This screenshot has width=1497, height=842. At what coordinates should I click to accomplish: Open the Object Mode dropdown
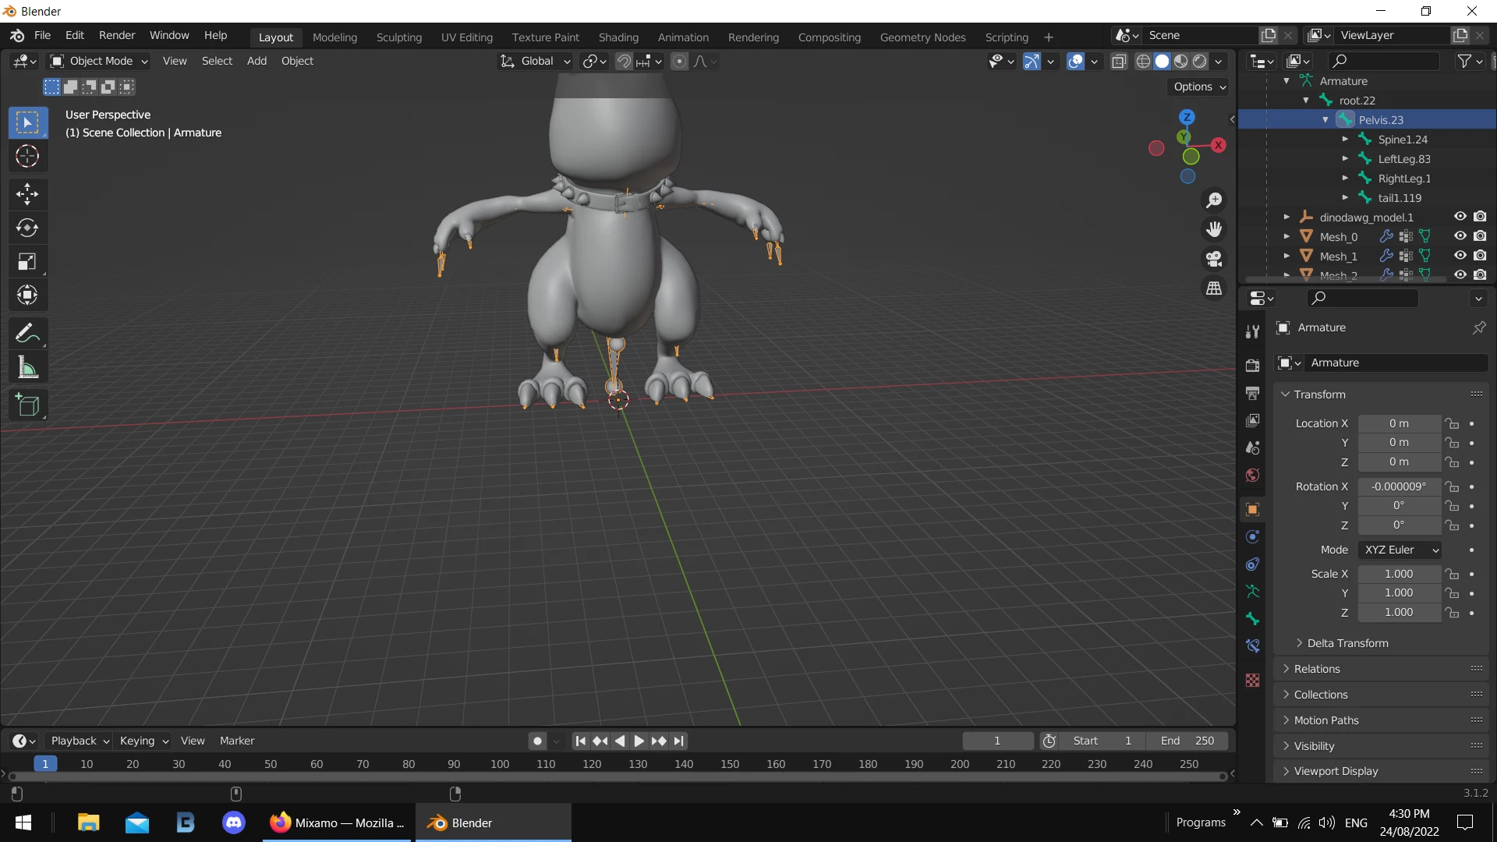coord(99,61)
